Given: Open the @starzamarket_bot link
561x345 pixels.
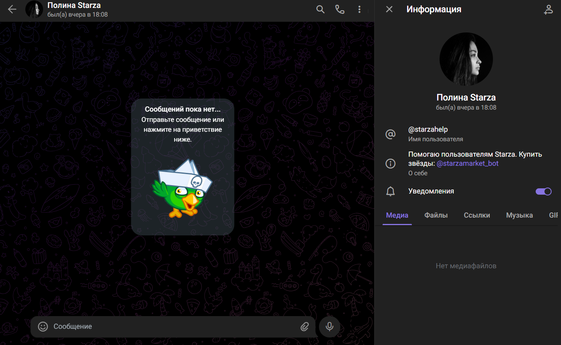Looking at the screenshot, I should pos(467,163).
